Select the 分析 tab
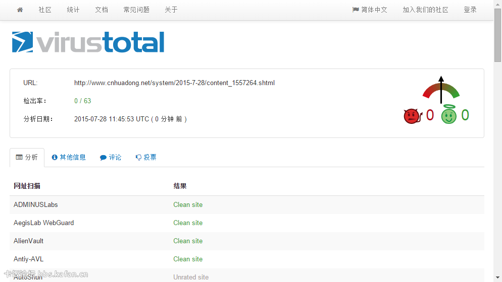This screenshot has width=502, height=282. pos(27,158)
